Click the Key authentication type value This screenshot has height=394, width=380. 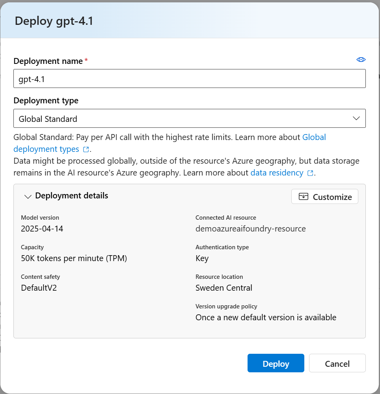(202, 259)
